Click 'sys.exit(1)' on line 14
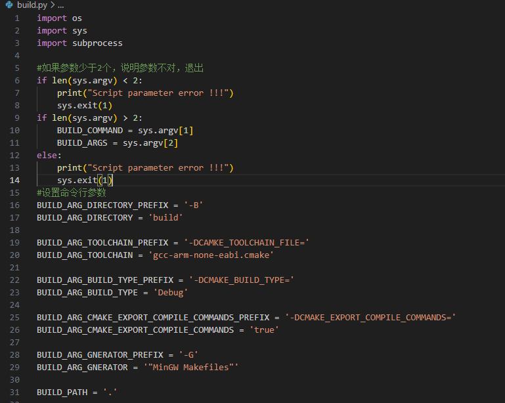Viewport: 505px width, 403px height. tap(85, 180)
